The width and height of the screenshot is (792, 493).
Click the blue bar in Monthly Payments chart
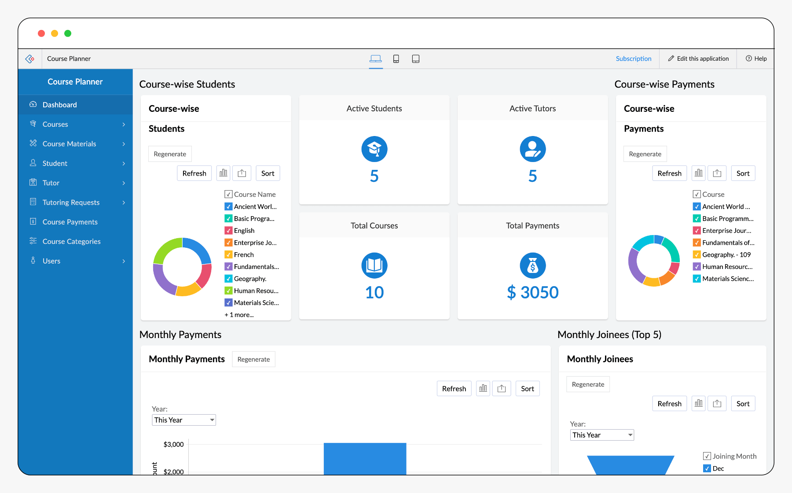coord(365,458)
